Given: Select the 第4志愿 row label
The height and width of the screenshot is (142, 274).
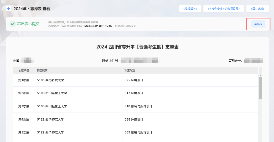Looking at the screenshot, I should tap(24, 119).
